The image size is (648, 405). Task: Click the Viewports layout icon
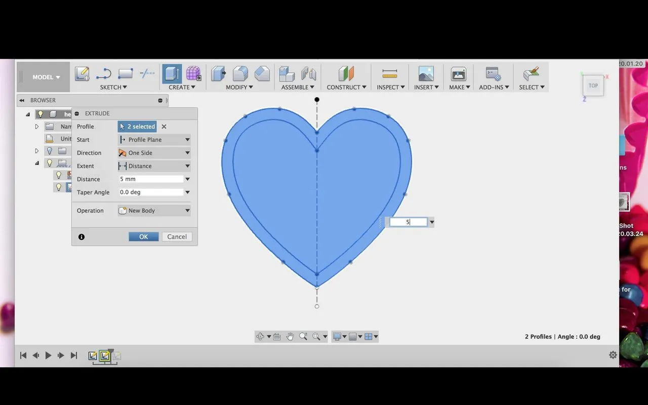pos(369,337)
